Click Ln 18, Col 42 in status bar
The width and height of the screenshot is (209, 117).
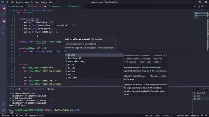tap(148, 115)
